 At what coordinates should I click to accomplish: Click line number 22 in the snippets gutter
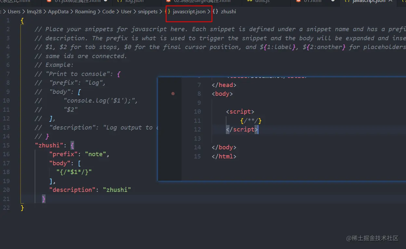(x=6, y=208)
